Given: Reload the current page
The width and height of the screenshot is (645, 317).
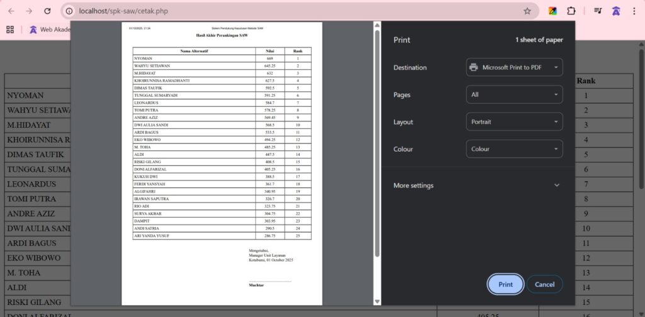Looking at the screenshot, I should coord(47,11).
